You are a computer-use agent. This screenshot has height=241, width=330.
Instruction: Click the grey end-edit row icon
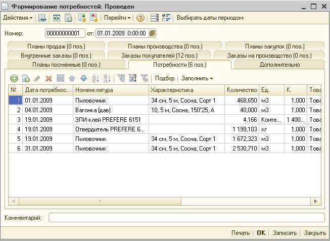(x=61, y=78)
